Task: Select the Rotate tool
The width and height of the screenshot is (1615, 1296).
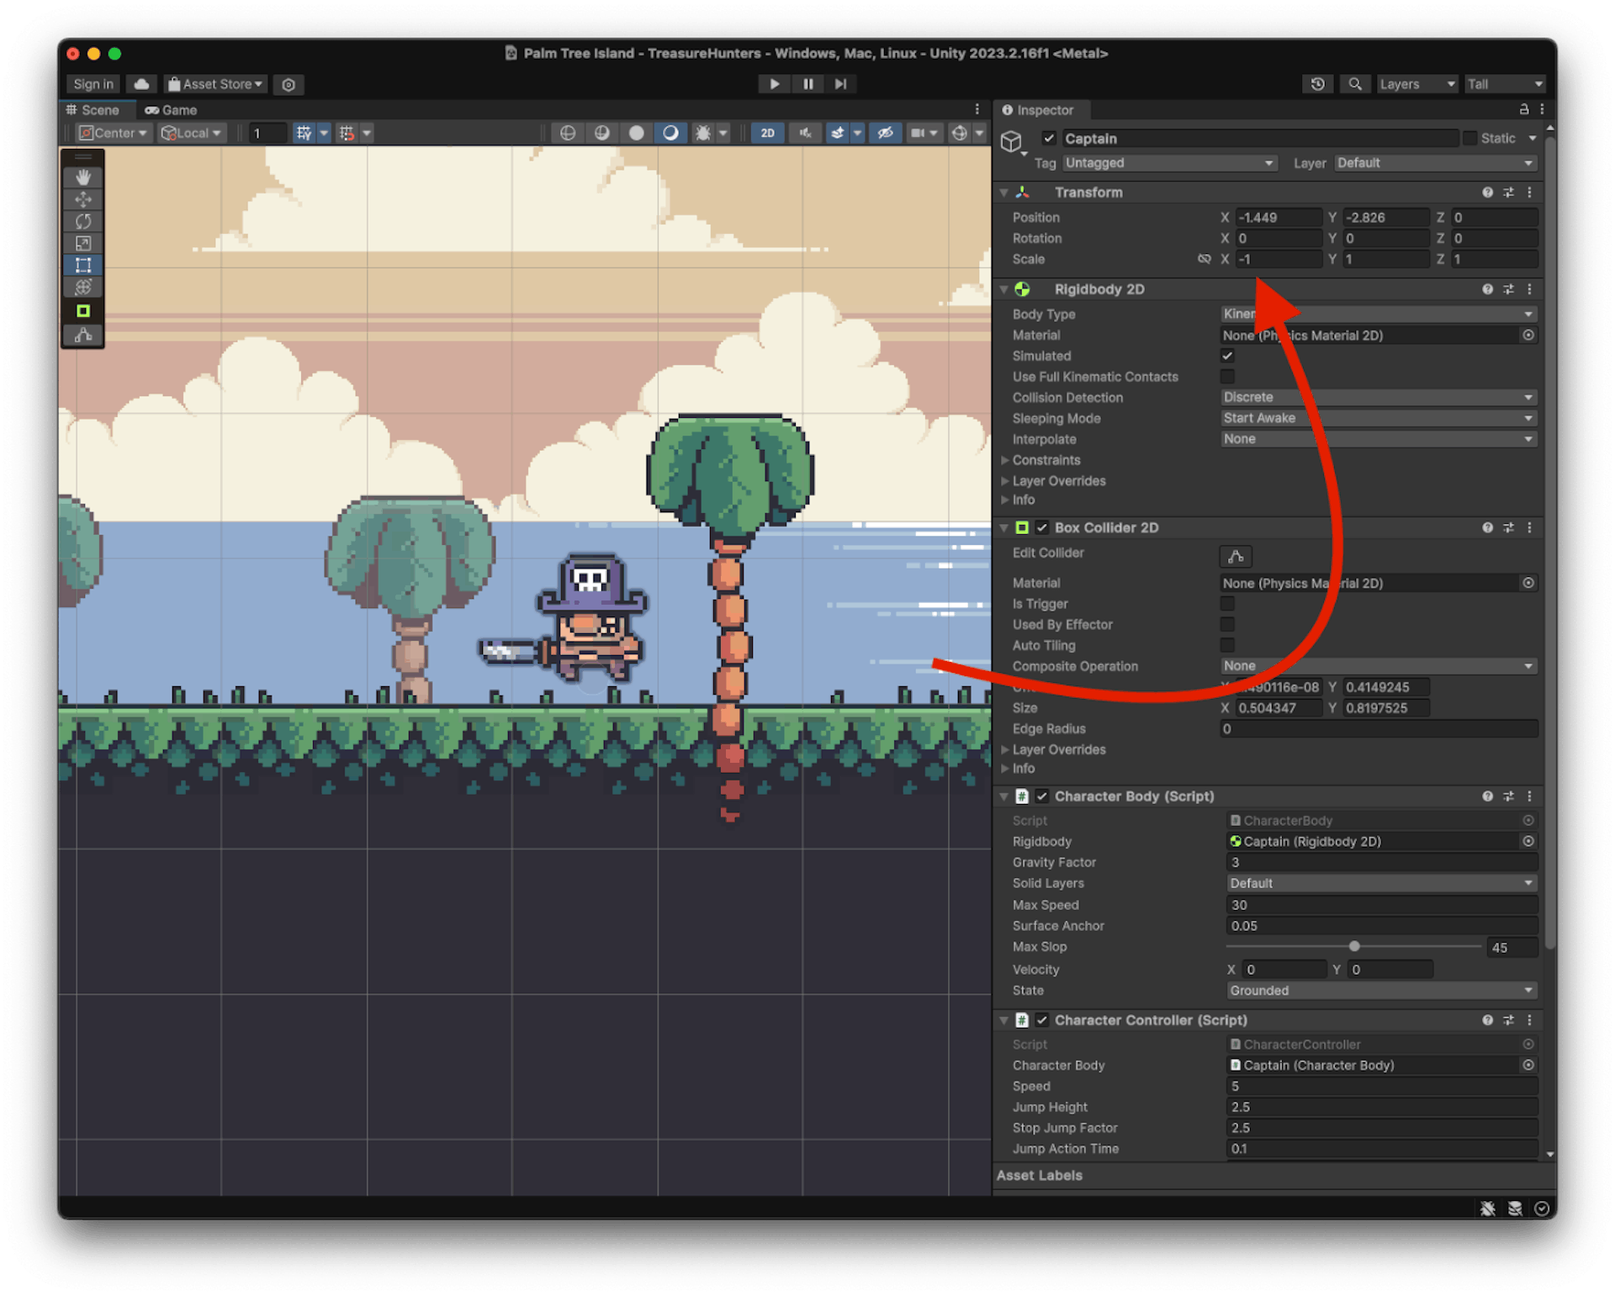Action: coord(83,221)
